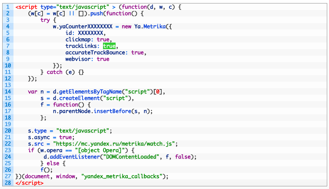Image resolution: width=329 pixels, height=189 pixels.
Task: Click getElementsByTagName on line 14
Action: 90,92
